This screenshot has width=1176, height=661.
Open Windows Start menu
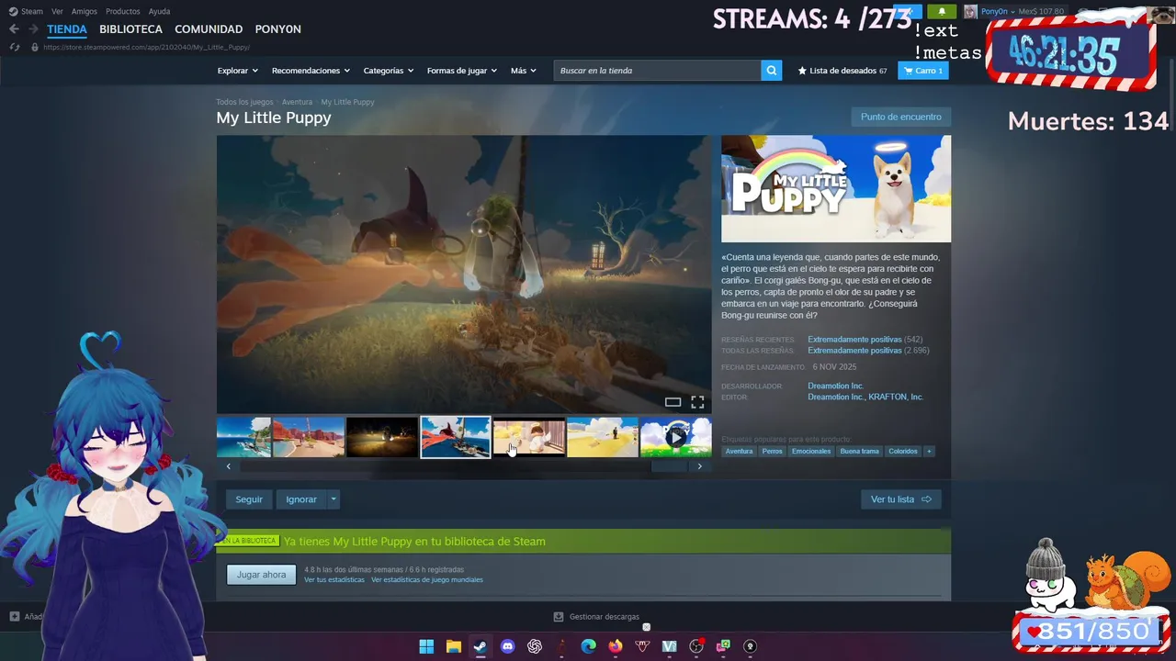pos(426,646)
